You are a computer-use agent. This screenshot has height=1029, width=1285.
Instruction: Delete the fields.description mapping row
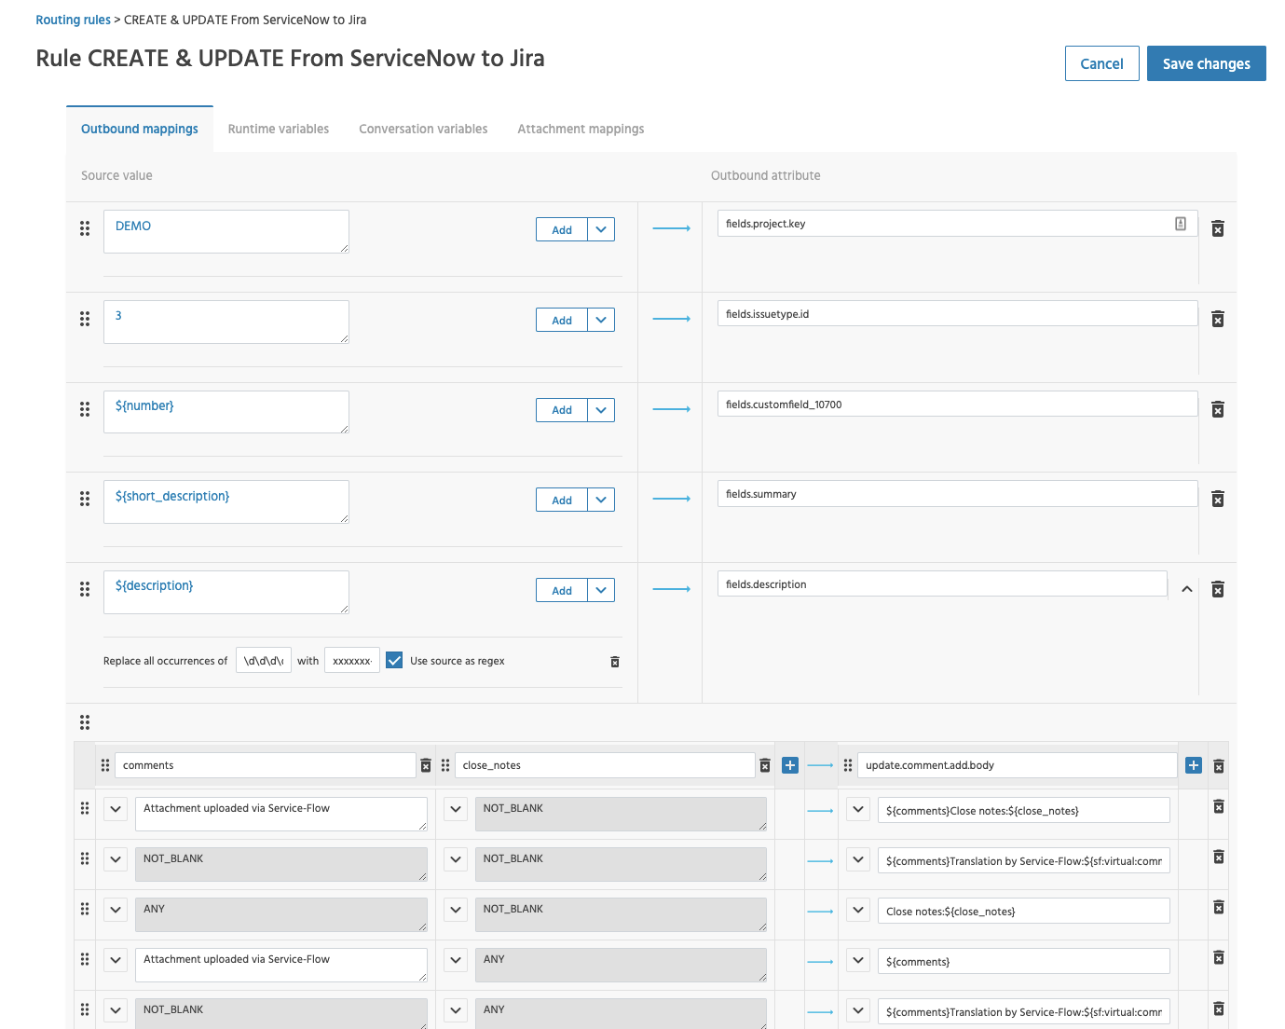pos(1217,589)
